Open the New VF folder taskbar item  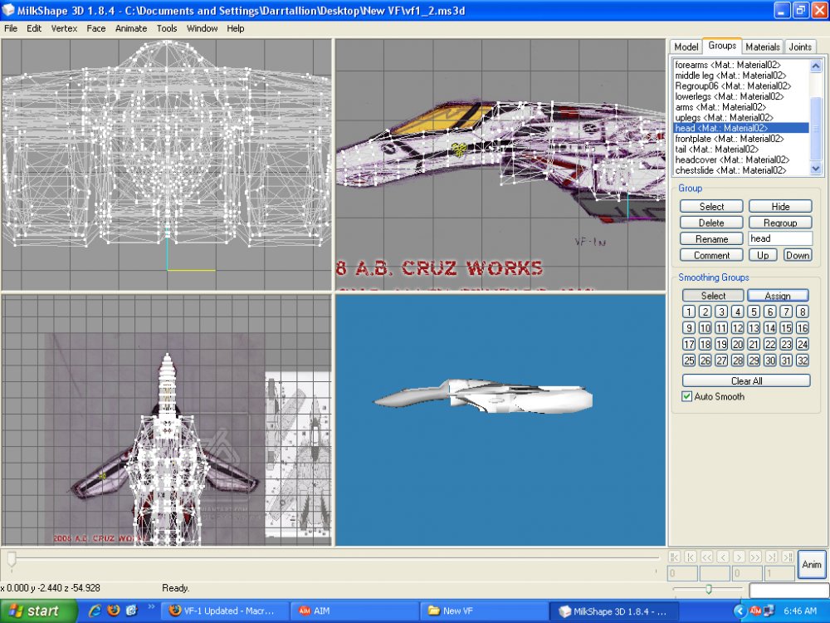point(484,611)
